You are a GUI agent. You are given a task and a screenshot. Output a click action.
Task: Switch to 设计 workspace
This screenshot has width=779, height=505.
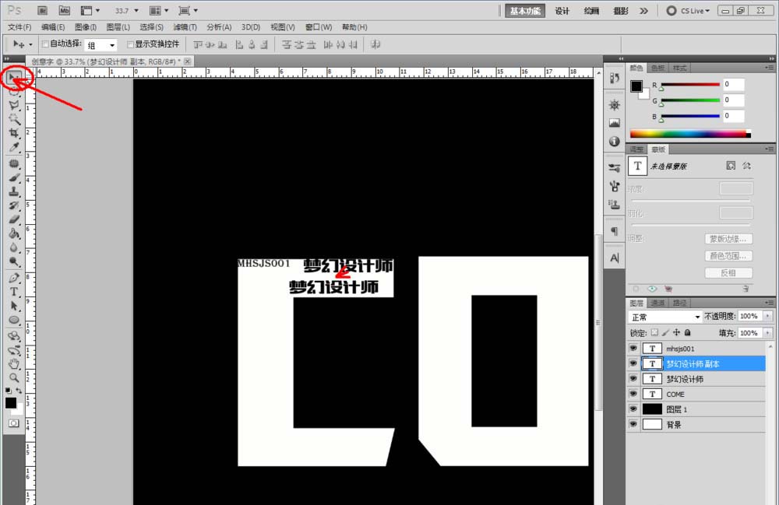click(x=562, y=11)
